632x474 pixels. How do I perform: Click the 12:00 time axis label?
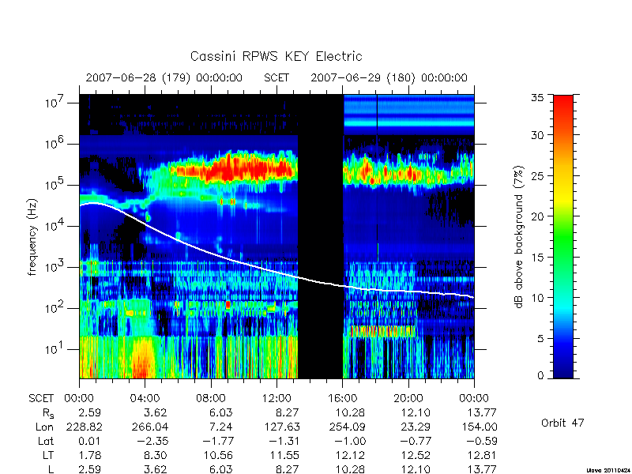(276, 399)
